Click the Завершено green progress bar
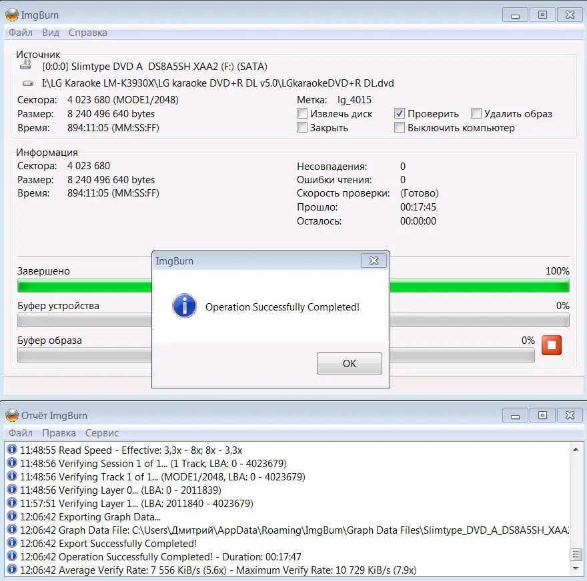The width and height of the screenshot is (587, 581). pyautogui.click(x=293, y=287)
